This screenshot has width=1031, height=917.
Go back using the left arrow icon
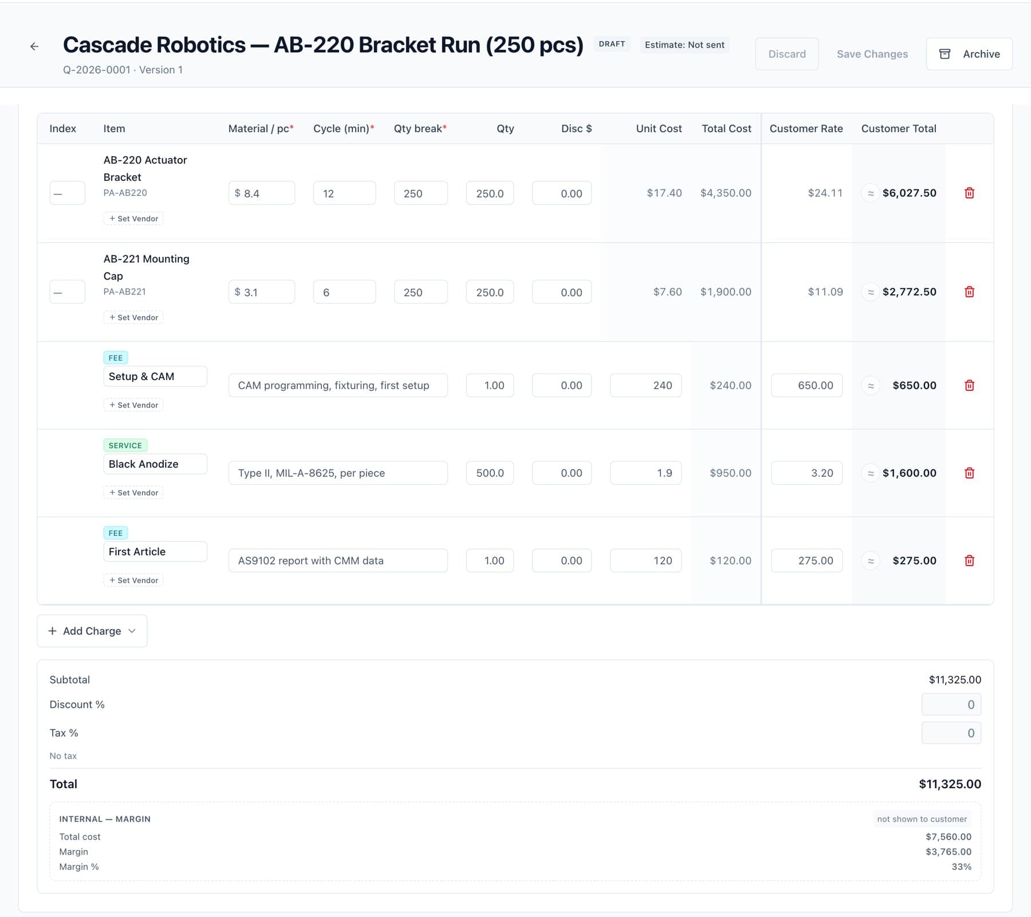pos(34,46)
